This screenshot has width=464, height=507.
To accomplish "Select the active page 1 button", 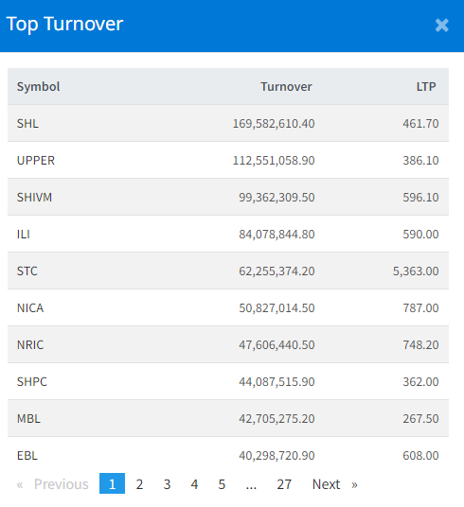I will click(x=112, y=483).
